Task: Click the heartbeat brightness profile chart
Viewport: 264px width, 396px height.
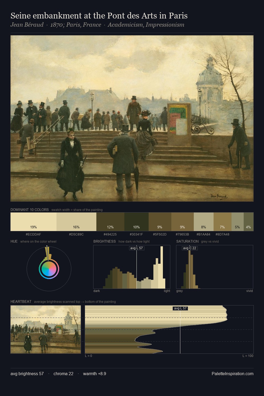Action: [169, 329]
